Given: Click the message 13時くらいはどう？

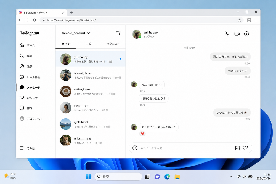Looking at the screenshot, I should click(153, 98).
